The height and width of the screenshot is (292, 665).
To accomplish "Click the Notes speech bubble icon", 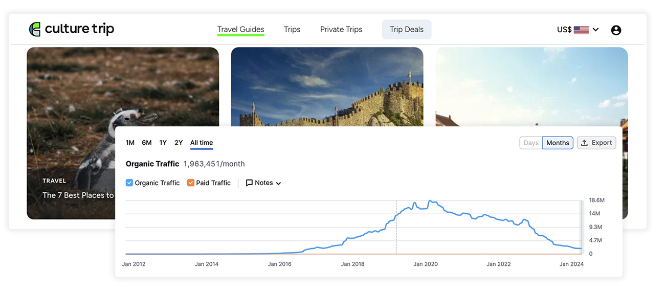I will (x=249, y=183).
